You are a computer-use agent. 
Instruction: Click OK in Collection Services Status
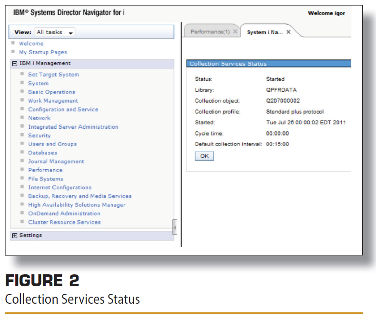point(204,156)
